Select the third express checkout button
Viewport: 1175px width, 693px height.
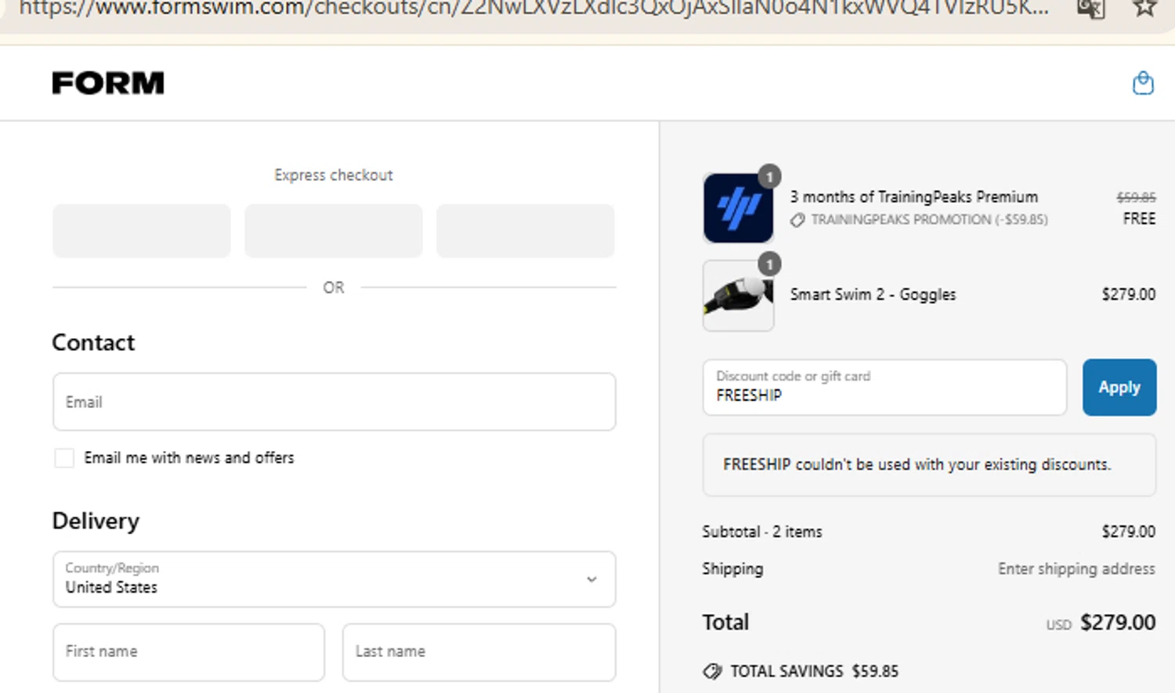526,231
